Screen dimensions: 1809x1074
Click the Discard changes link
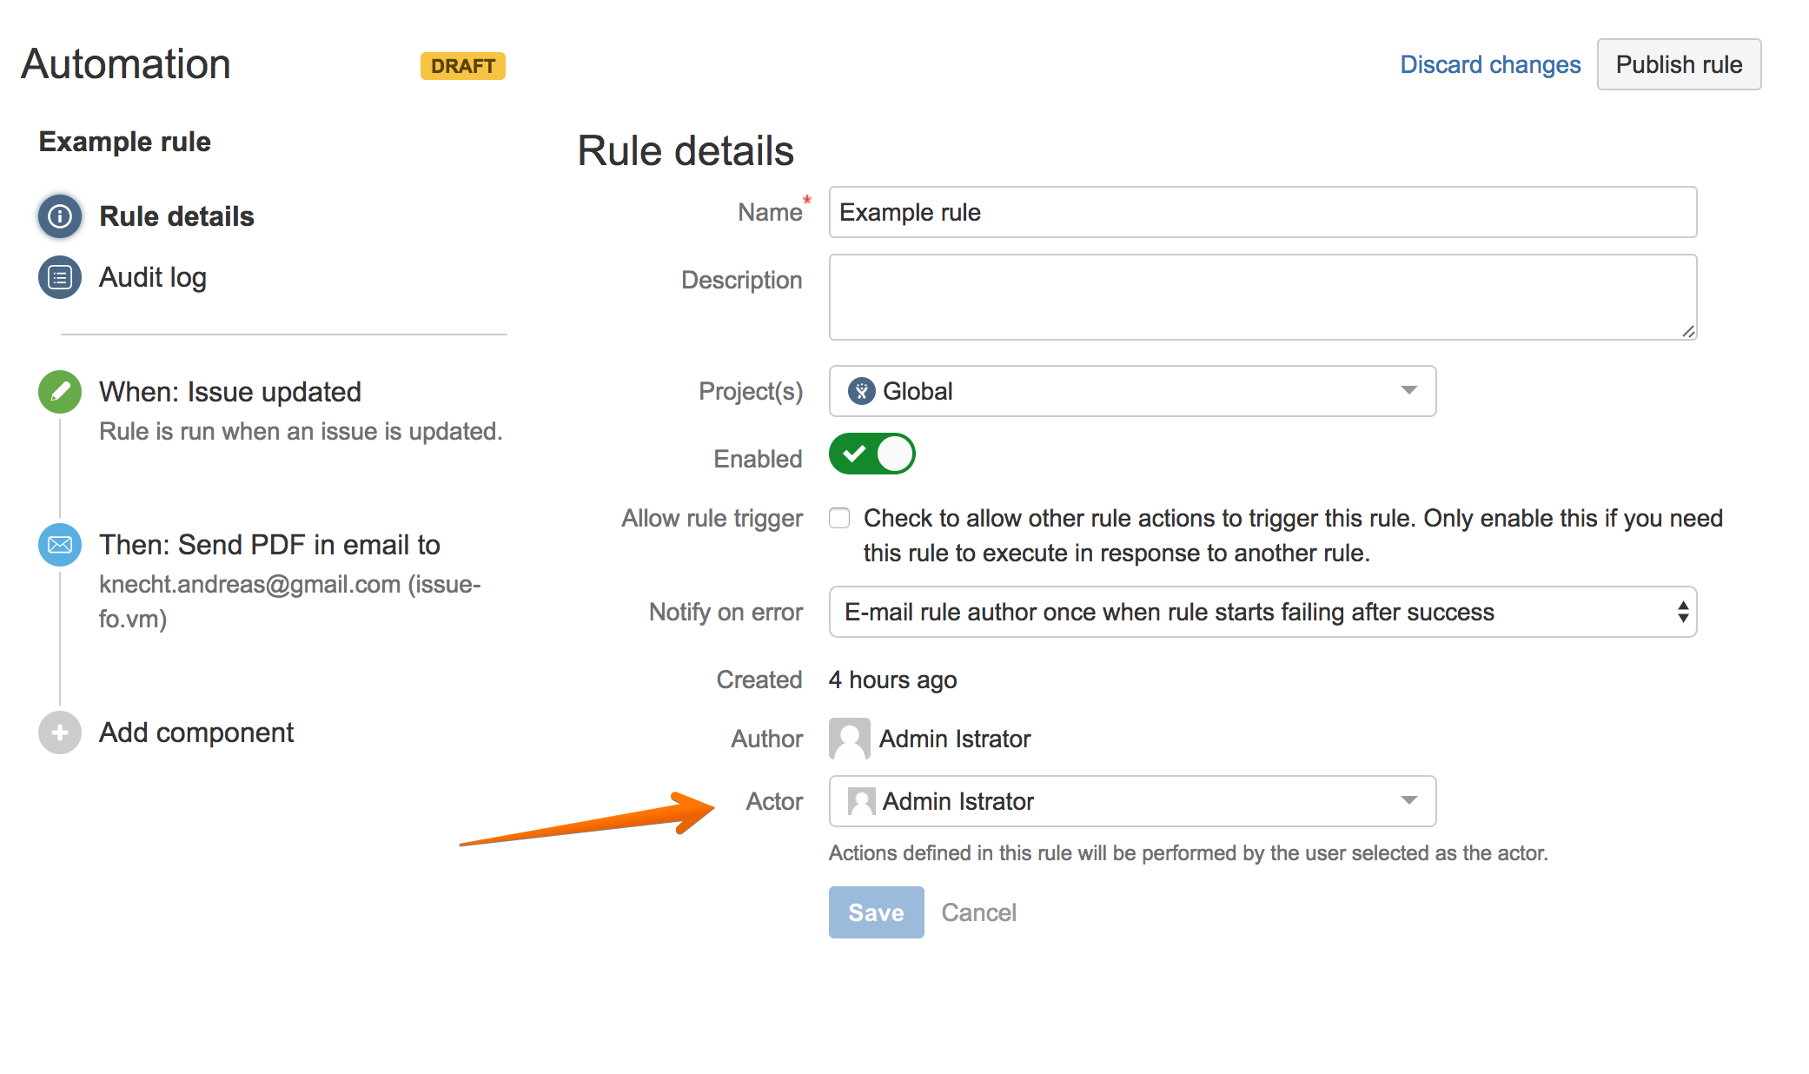[x=1489, y=64]
